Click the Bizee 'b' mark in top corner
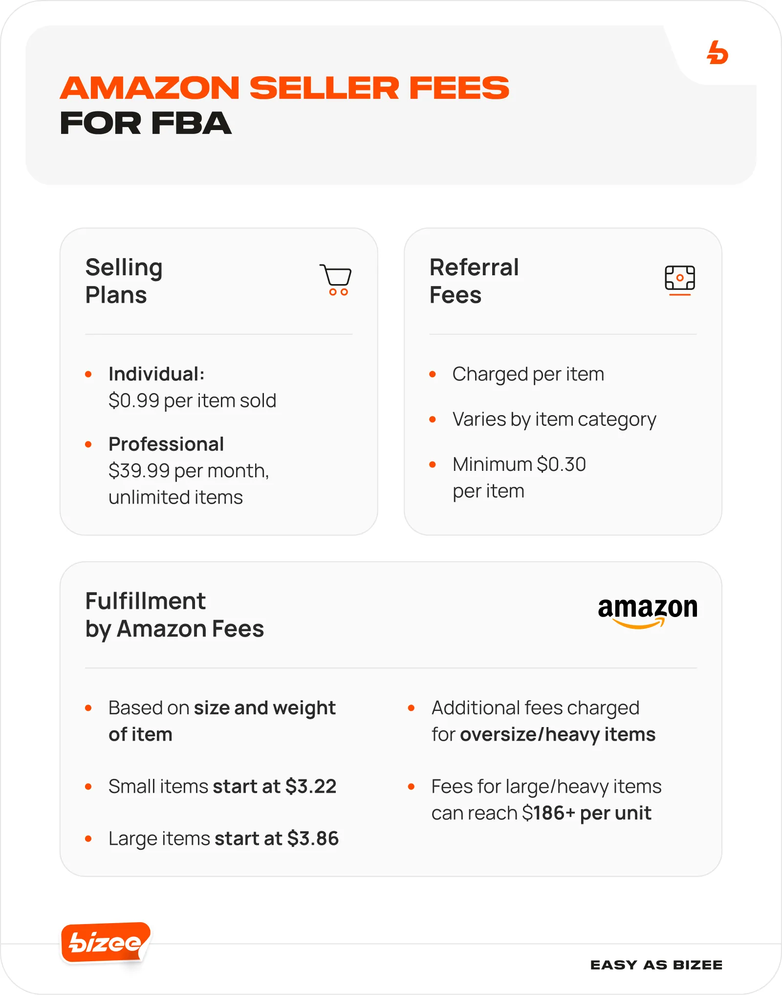Viewport: 782px width, 995px height. 717,53
